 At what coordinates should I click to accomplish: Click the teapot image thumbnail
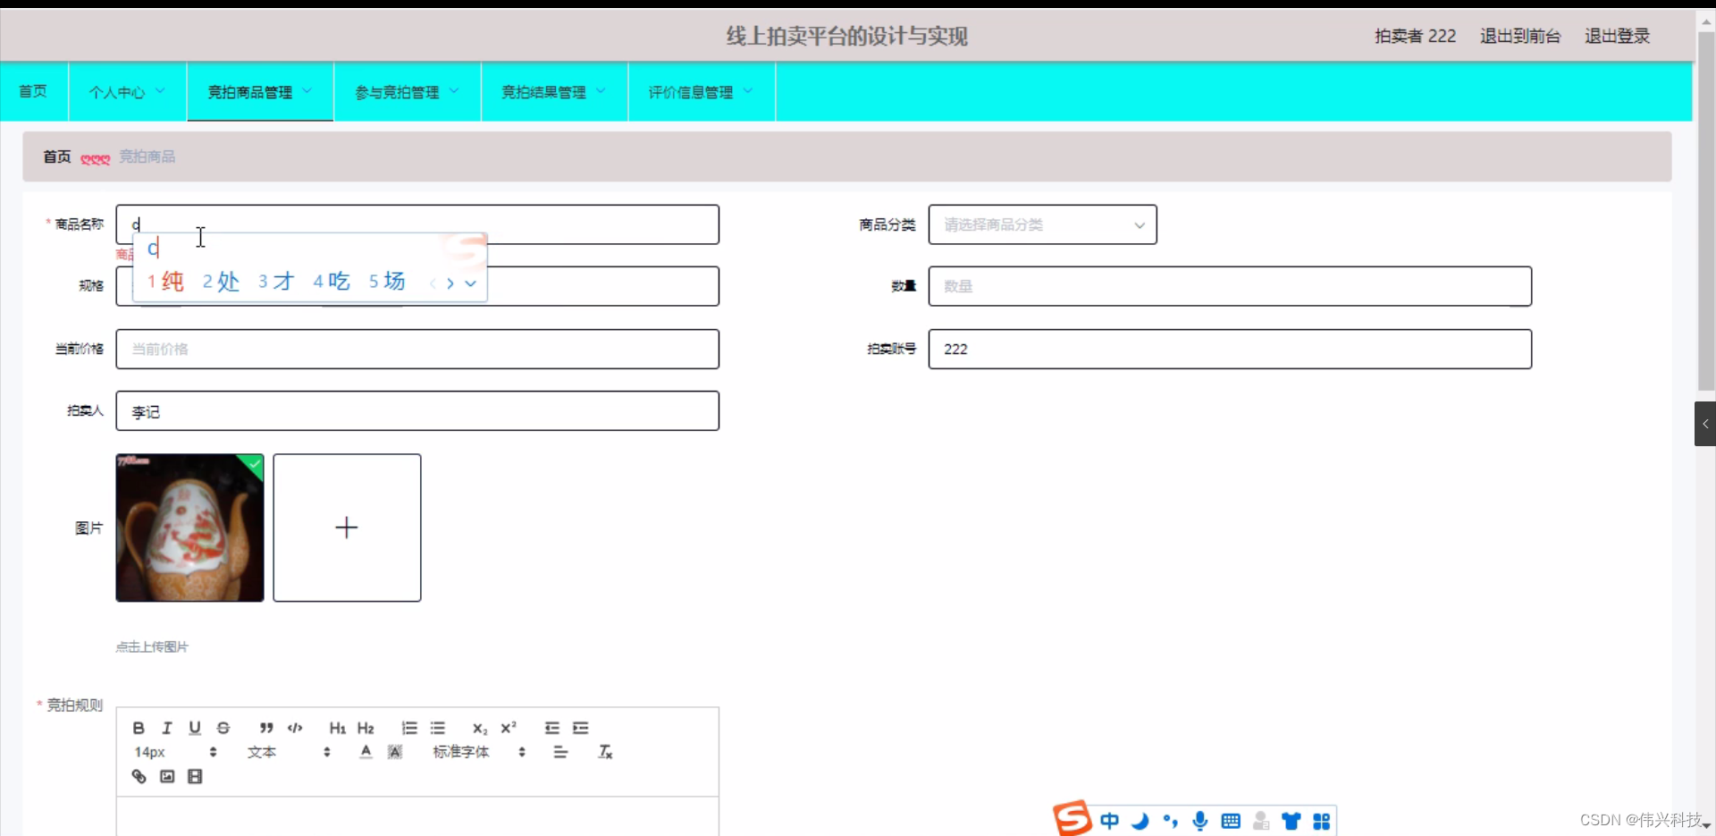[x=189, y=528]
